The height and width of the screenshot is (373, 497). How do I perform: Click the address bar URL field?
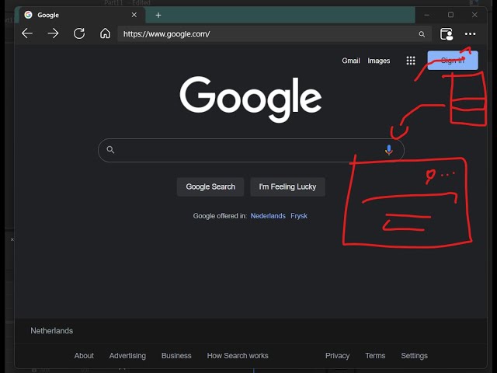click(x=274, y=34)
